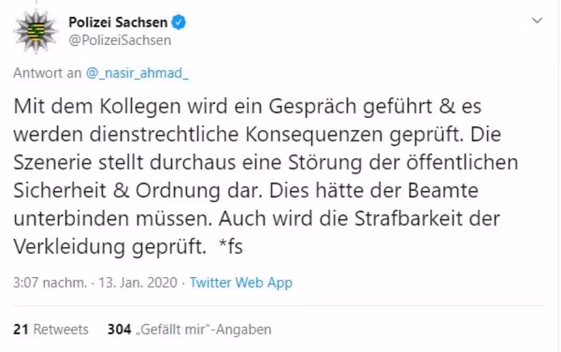
Task: Click the word 'Verkleidung' in tweet text
Action: coord(69,247)
